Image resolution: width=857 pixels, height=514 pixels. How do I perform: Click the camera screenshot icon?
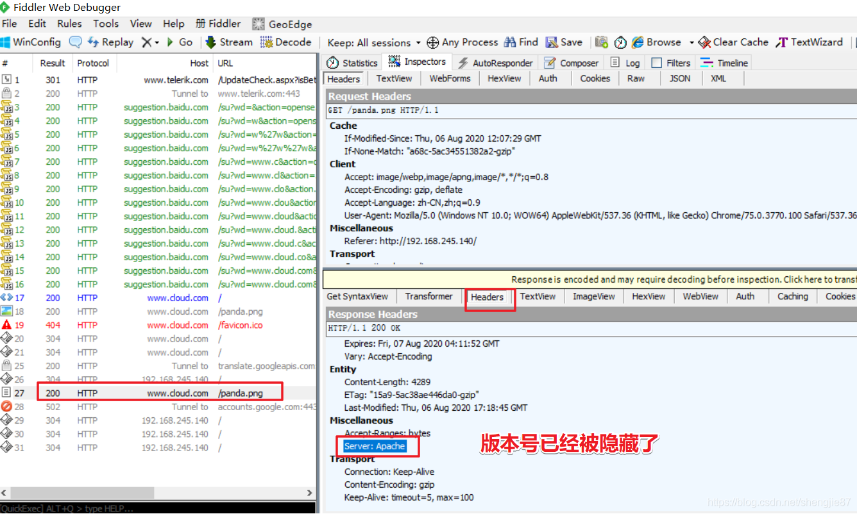coord(601,42)
